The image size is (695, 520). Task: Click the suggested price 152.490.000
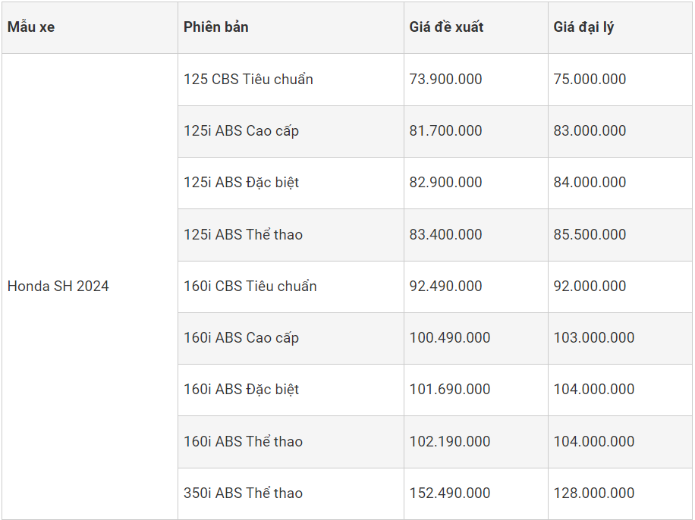(x=450, y=493)
